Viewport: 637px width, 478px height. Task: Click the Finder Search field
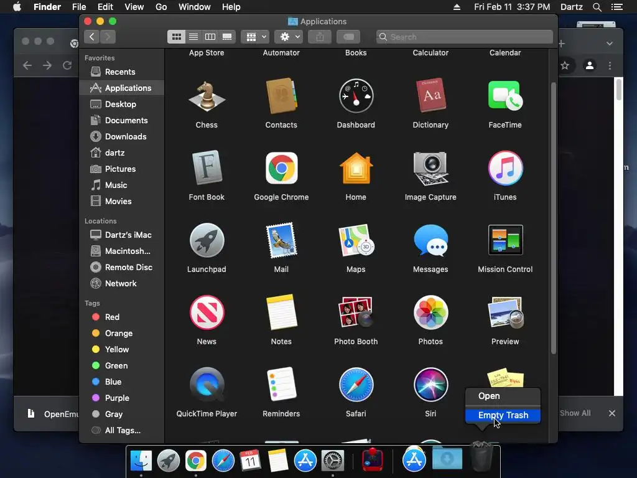click(x=464, y=37)
